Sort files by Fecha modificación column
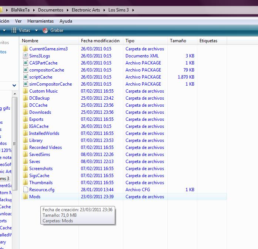 100,41
